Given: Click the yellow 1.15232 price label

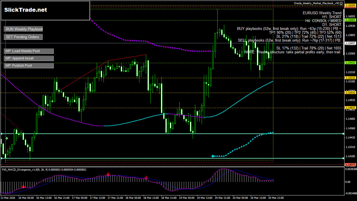Looking at the screenshot, I should (x=350, y=78).
